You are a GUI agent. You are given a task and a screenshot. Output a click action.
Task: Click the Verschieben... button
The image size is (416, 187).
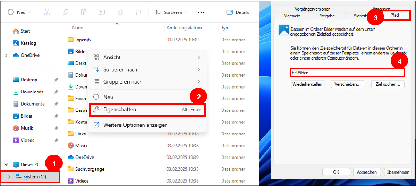click(x=348, y=84)
